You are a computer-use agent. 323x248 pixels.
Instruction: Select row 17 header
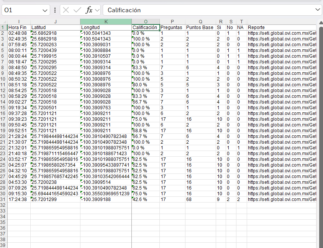coord(3,119)
